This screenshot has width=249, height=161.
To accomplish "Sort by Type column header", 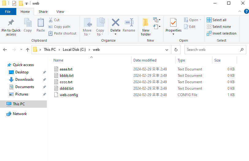I will [x=181, y=60].
